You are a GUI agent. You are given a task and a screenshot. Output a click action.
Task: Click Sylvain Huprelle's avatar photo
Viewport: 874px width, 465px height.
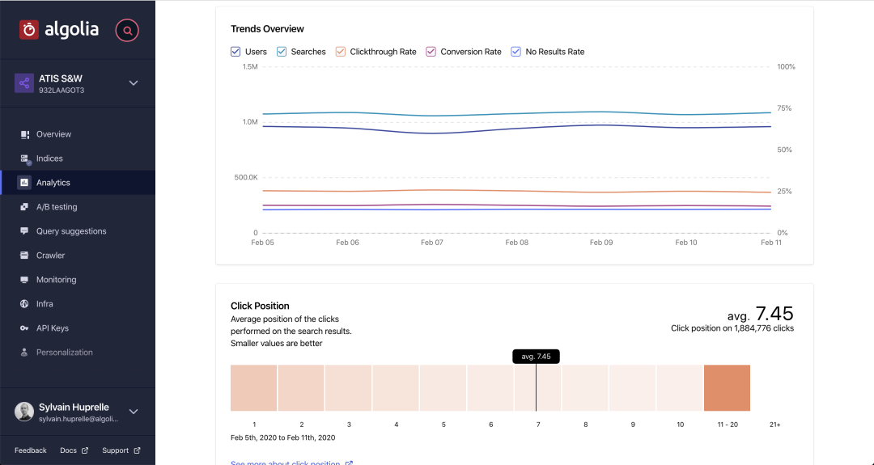click(24, 412)
